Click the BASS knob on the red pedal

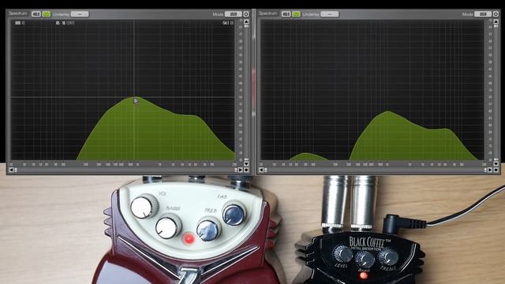point(168,226)
